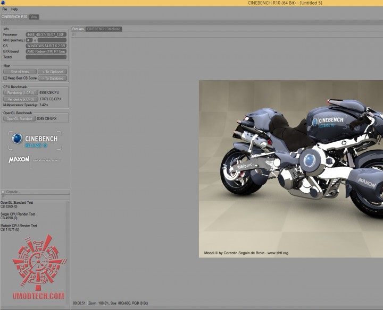Click the Start all tests button
Viewport: 383px width, 310px height.
(20, 72)
